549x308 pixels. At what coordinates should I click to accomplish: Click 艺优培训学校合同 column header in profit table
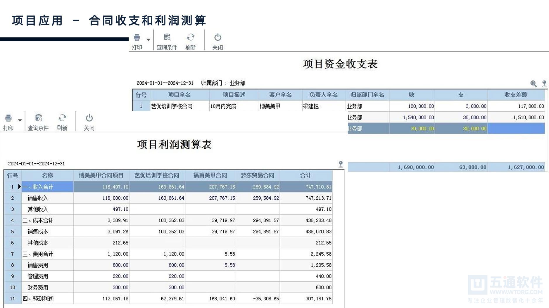pyautogui.click(x=157, y=175)
